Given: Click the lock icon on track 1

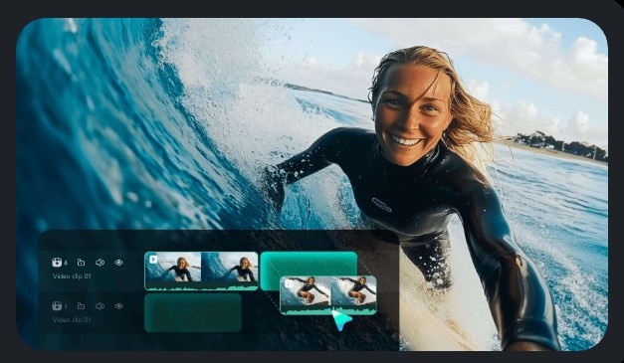Looking at the screenshot, I should 81,306.
